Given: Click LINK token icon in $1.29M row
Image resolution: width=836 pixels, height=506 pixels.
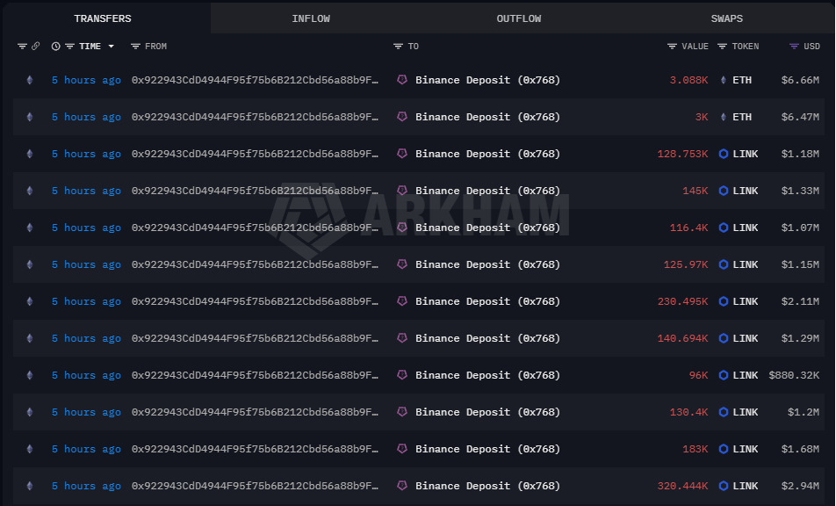Looking at the screenshot, I should pos(724,338).
